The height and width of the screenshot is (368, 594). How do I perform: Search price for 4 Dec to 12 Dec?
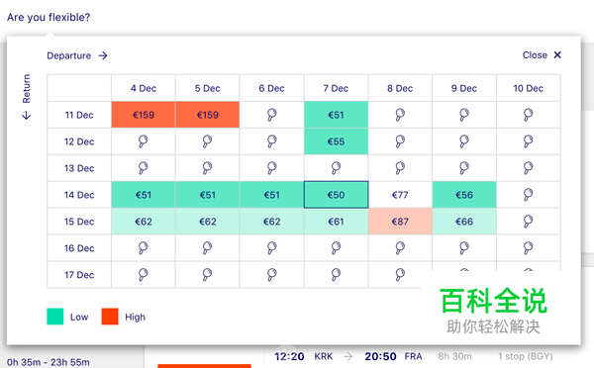[x=144, y=141]
